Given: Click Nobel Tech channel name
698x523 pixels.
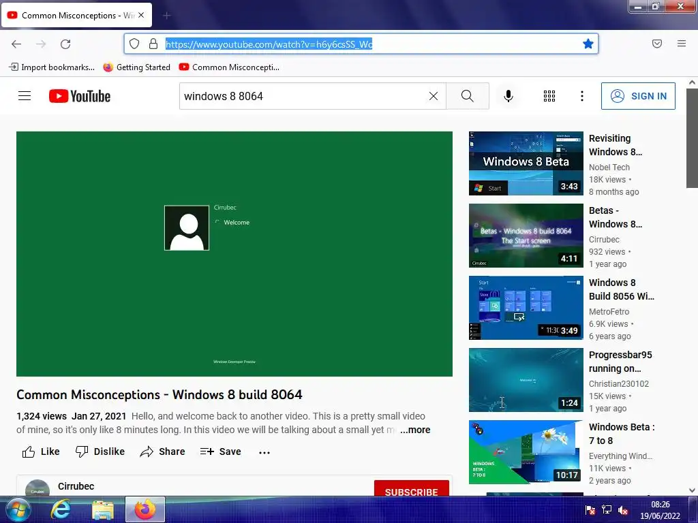Looking at the screenshot, I should (x=609, y=168).
